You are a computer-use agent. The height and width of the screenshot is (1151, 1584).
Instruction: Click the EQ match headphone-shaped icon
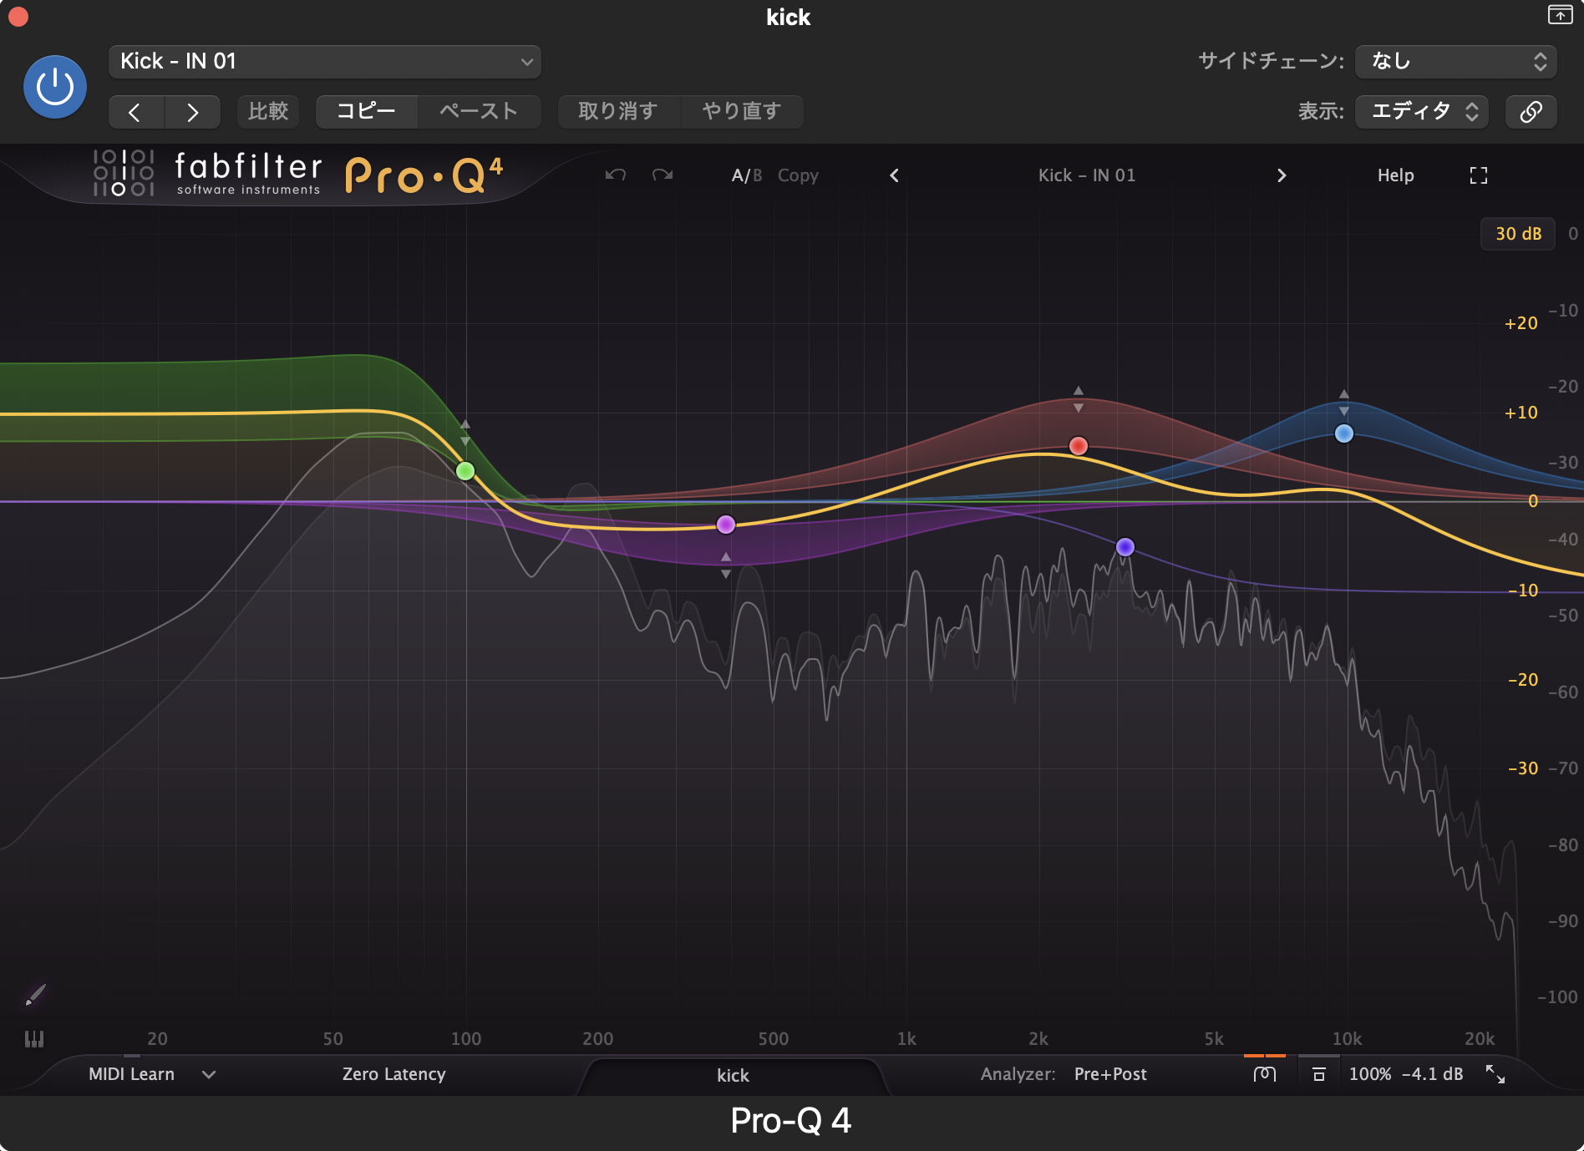coord(1265,1074)
